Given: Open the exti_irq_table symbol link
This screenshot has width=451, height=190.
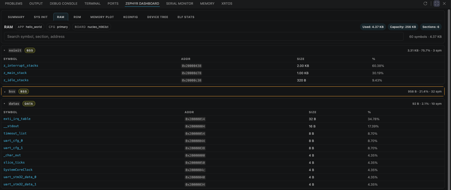Looking at the screenshot, I should pyautogui.click(x=17, y=119).
